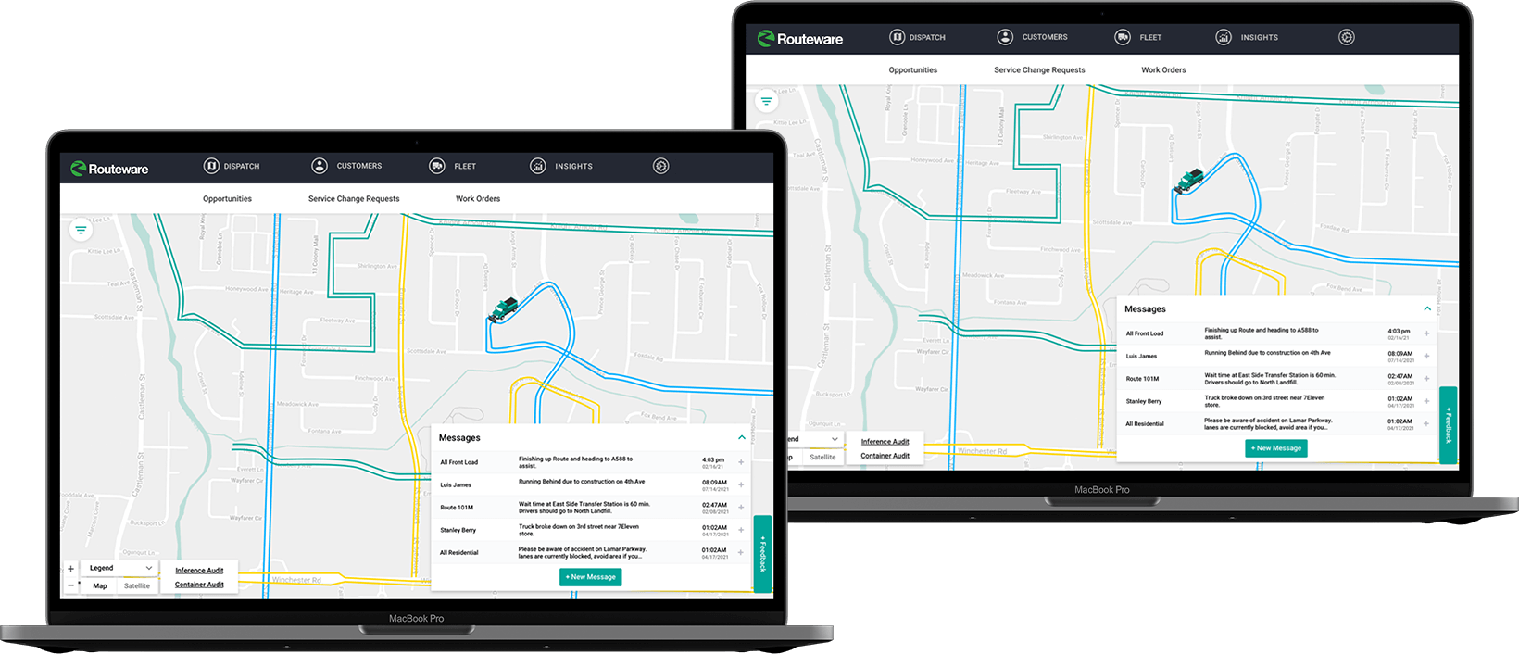Viewport: 1519px width, 654px height.
Task: Go to Work Orders tab on right laptop
Action: point(1163,69)
